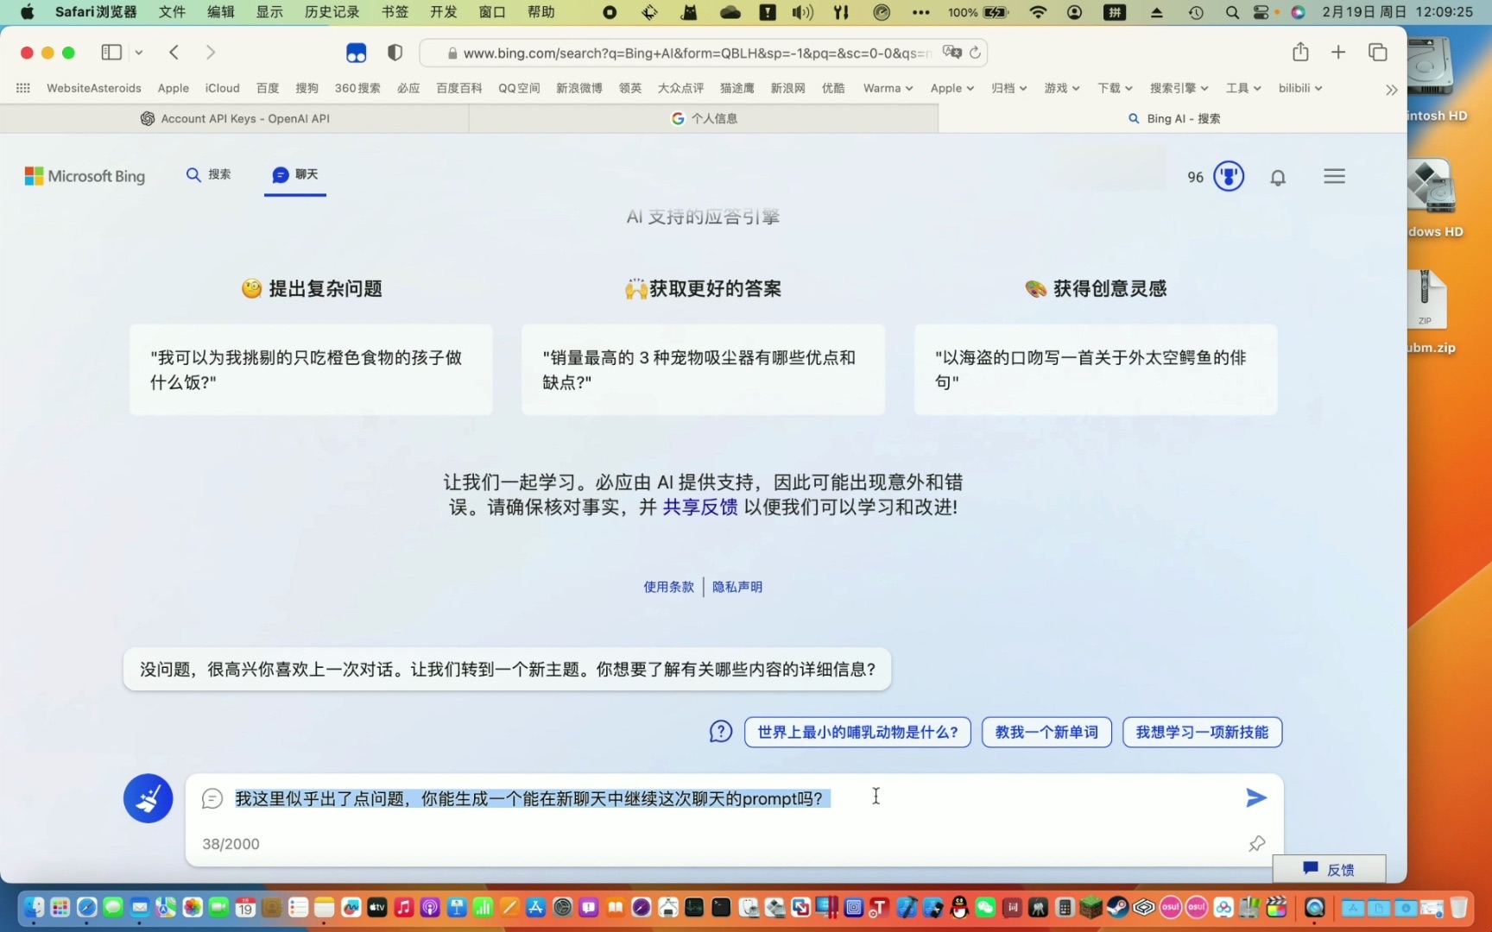Open the WebsiteAsteroids bookmark
This screenshot has width=1492, height=932.
[x=94, y=88]
